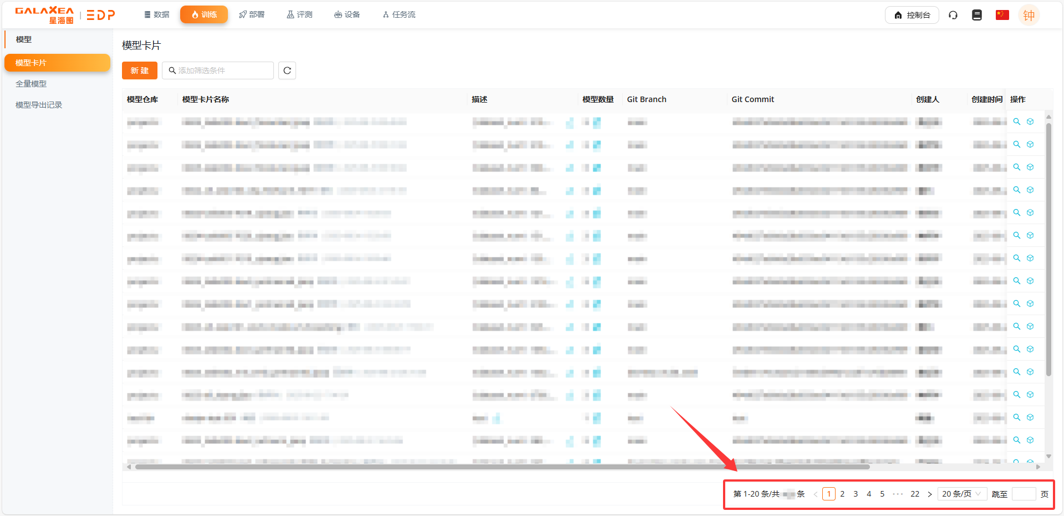Click the magnifier view icon in first row
The width and height of the screenshot is (1064, 516).
(1017, 122)
